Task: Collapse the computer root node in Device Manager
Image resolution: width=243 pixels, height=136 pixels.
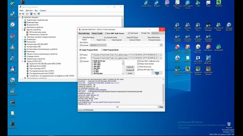Action: click(20, 18)
